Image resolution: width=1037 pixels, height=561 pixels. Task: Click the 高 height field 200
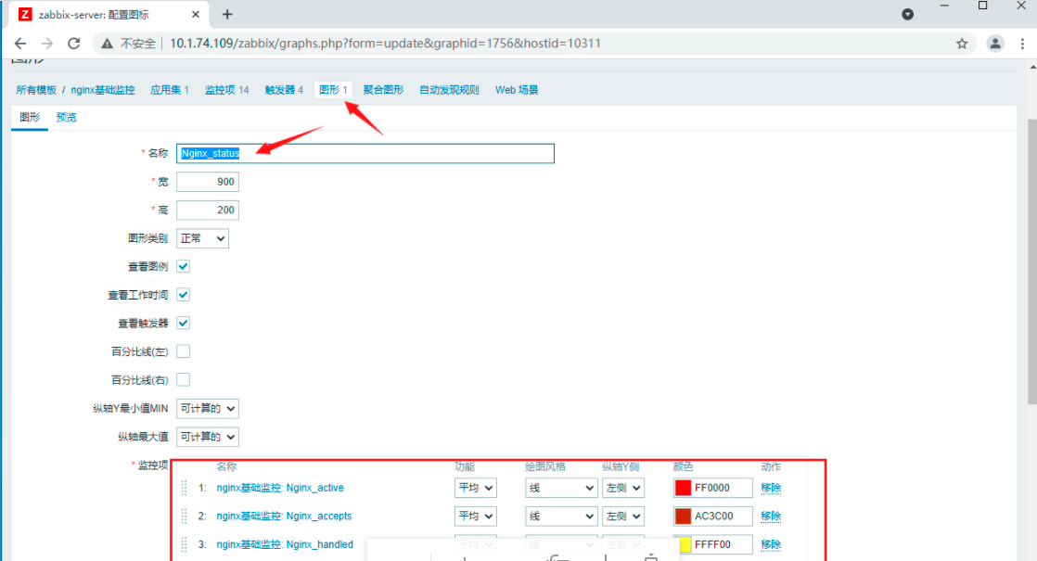(208, 210)
